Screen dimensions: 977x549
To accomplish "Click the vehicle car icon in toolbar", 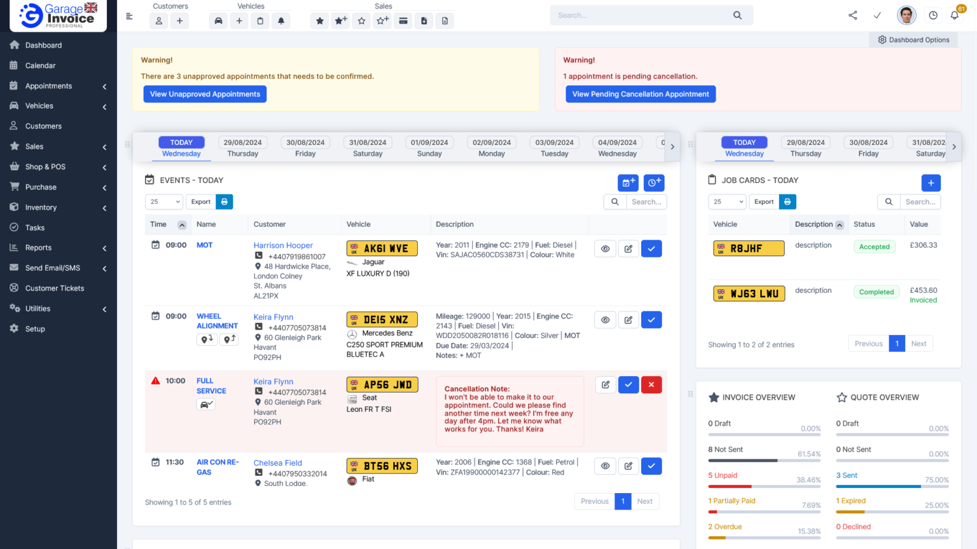I will pos(218,21).
